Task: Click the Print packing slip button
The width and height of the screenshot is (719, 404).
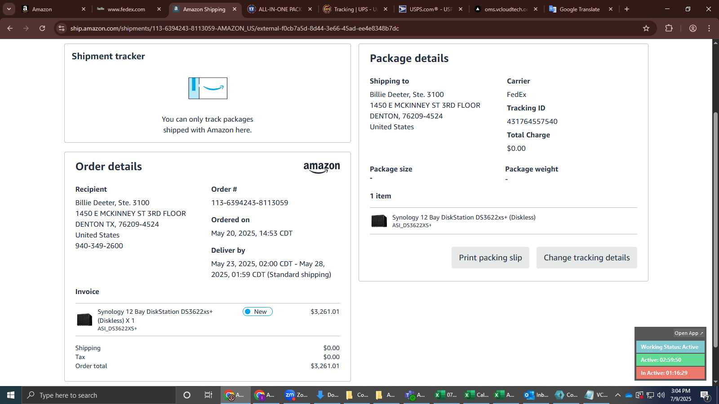Action: tap(490, 258)
